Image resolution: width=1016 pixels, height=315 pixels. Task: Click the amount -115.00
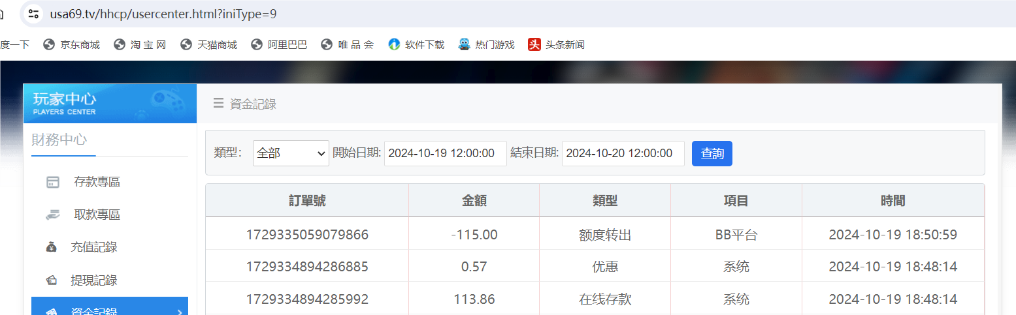[474, 235]
